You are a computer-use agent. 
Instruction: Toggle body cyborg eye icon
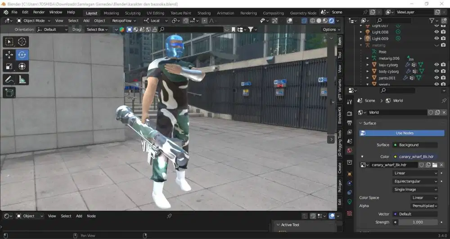pyautogui.click(x=436, y=71)
